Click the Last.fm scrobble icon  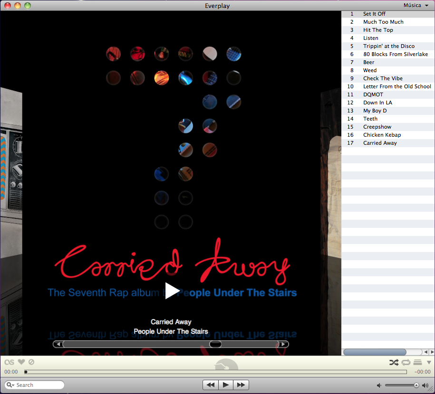(x=9, y=362)
